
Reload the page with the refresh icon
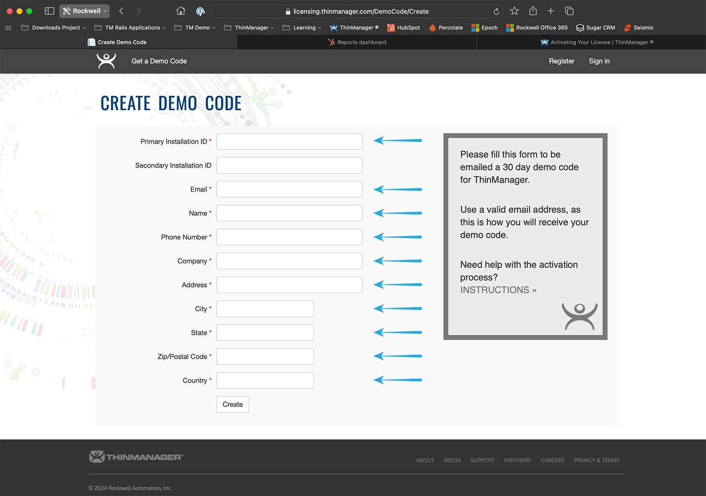click(496, 11)
